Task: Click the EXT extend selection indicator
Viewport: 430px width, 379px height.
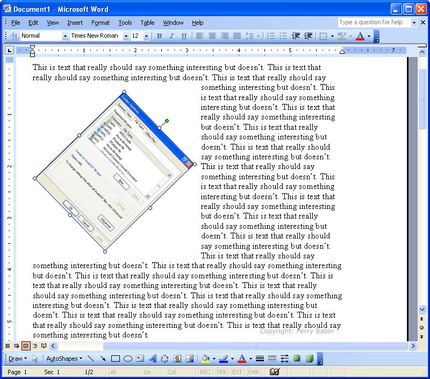Action: point(237,372)
